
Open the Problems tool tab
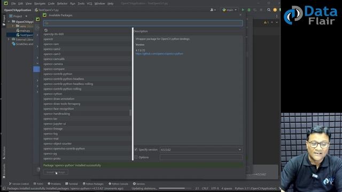pyautogui.click(x=55, y=183)
